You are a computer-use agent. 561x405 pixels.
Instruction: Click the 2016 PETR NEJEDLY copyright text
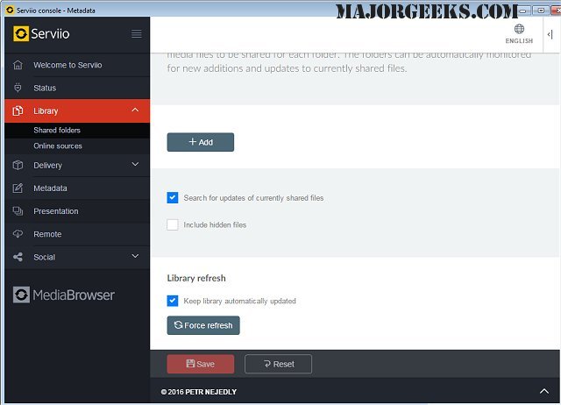[x=199, y=392]
